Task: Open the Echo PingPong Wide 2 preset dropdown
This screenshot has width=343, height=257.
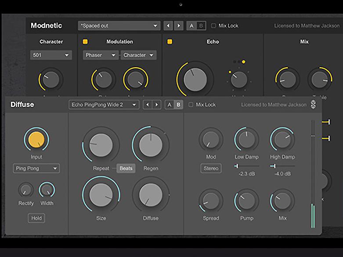Action: click(x=104, y=105)
